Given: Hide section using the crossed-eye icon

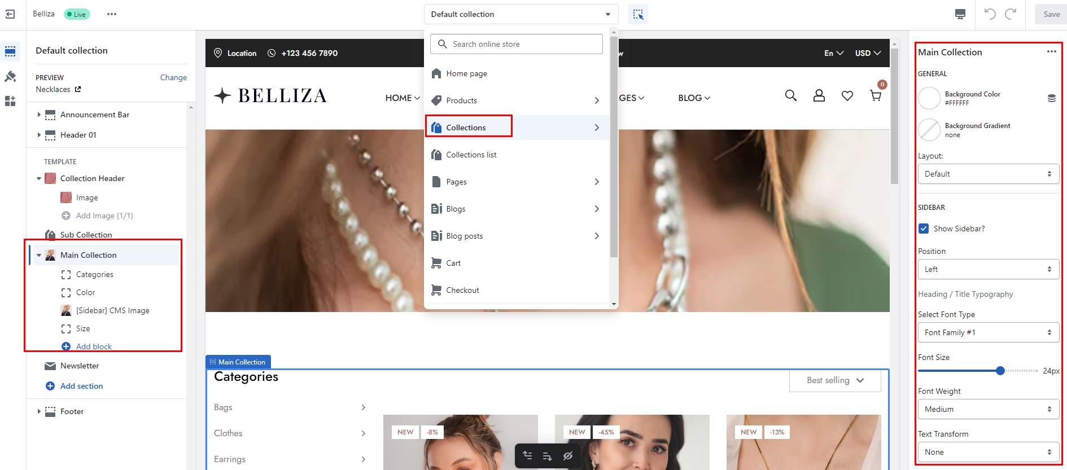Looking at the screenshot, I should pyautogui.click(x=567, y=456).
